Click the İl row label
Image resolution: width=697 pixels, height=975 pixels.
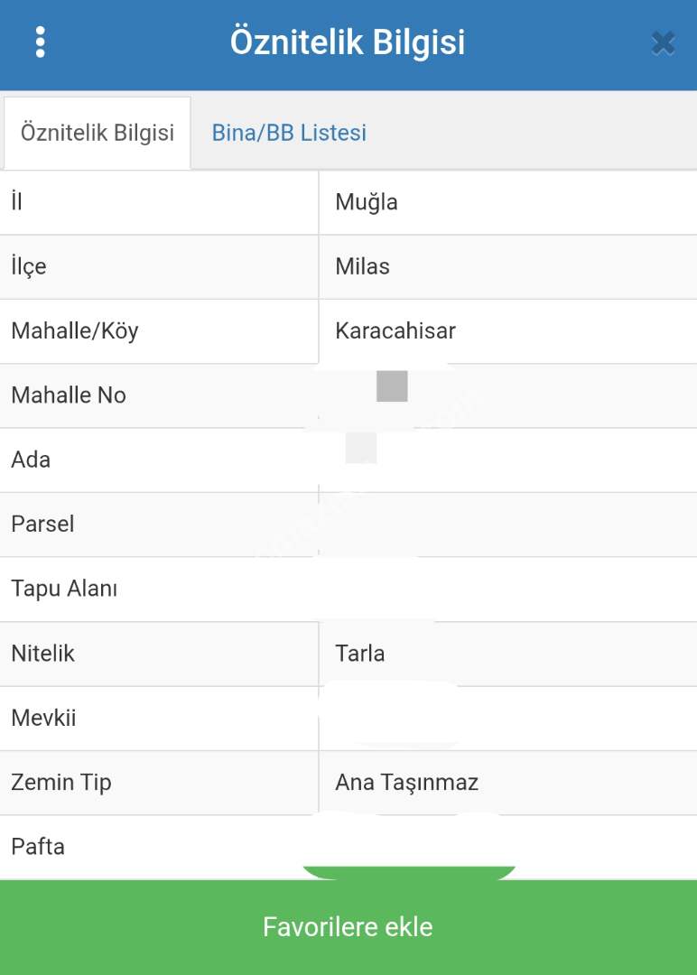17,202
